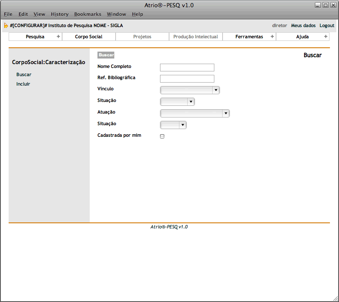Toggle the Cadastrada por mim checkbox
Viewport: 339px width, 302px height.
(x=163, y=136)
